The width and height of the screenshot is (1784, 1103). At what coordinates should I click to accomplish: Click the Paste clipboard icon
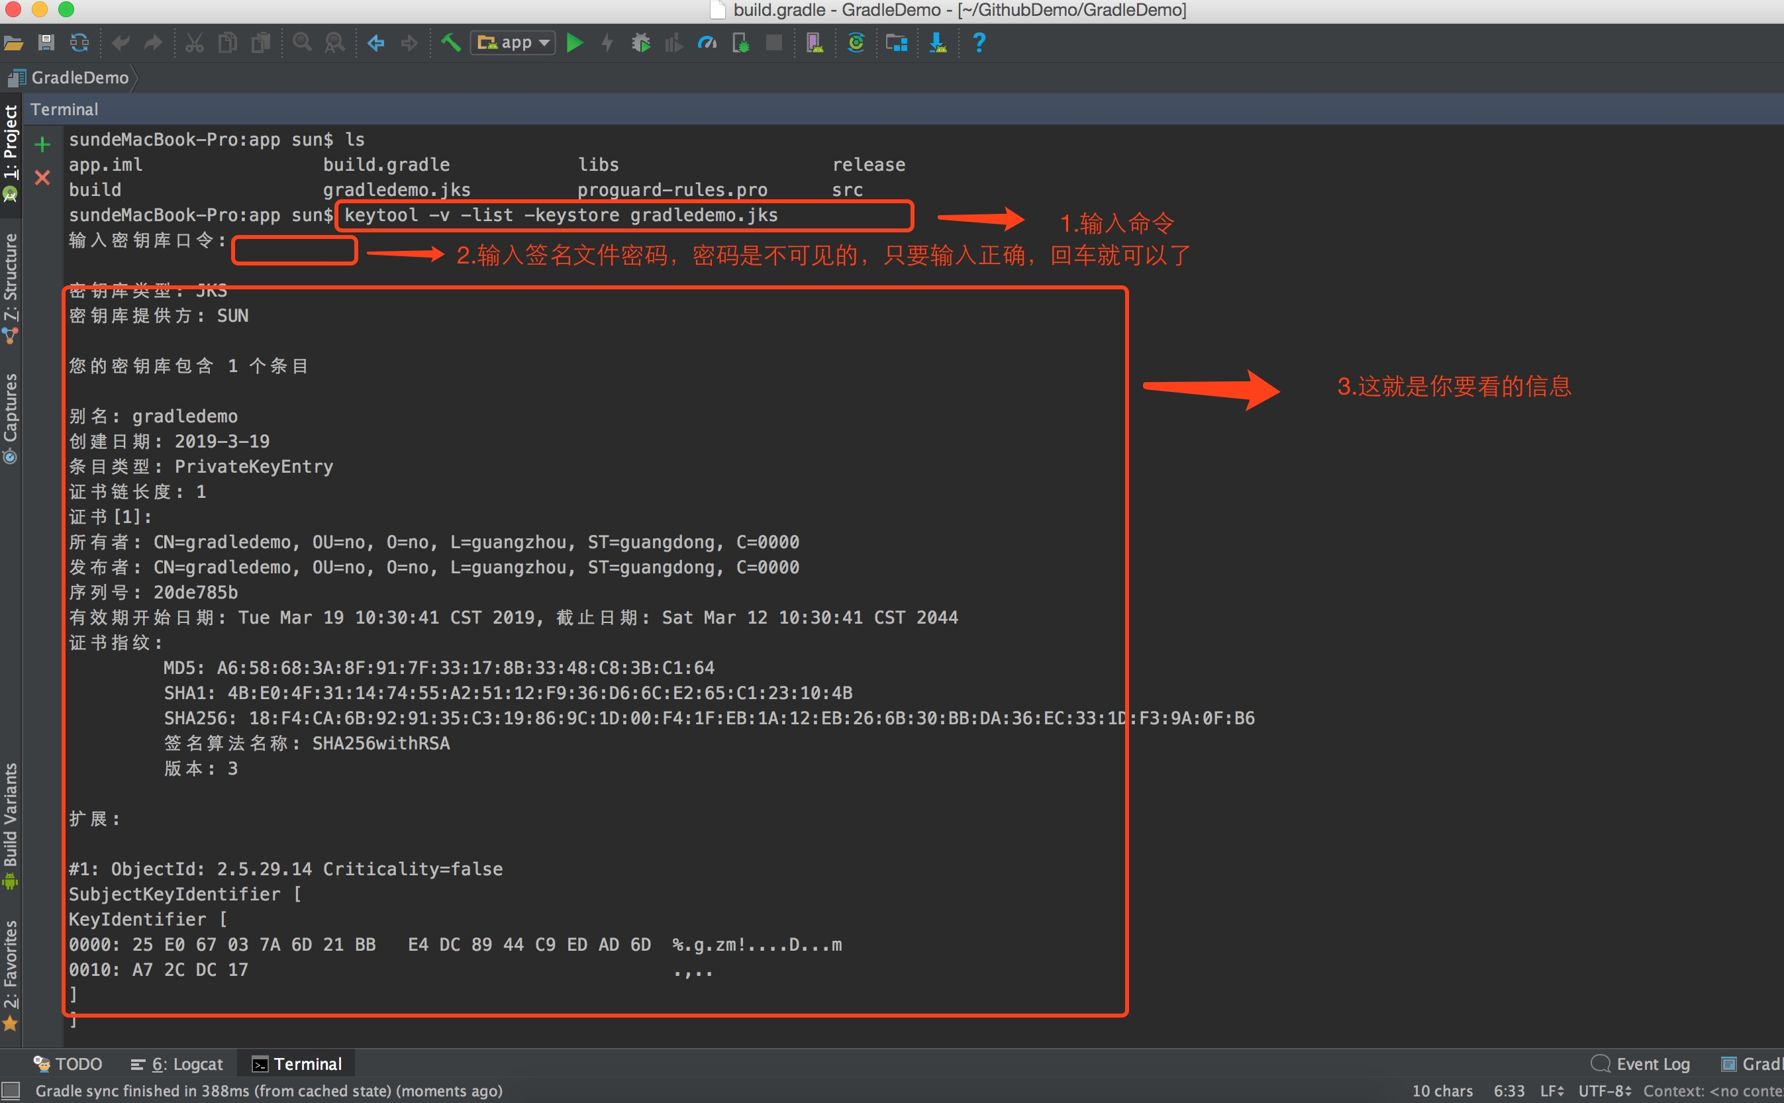pyautogui.click(x=260, y=43)
